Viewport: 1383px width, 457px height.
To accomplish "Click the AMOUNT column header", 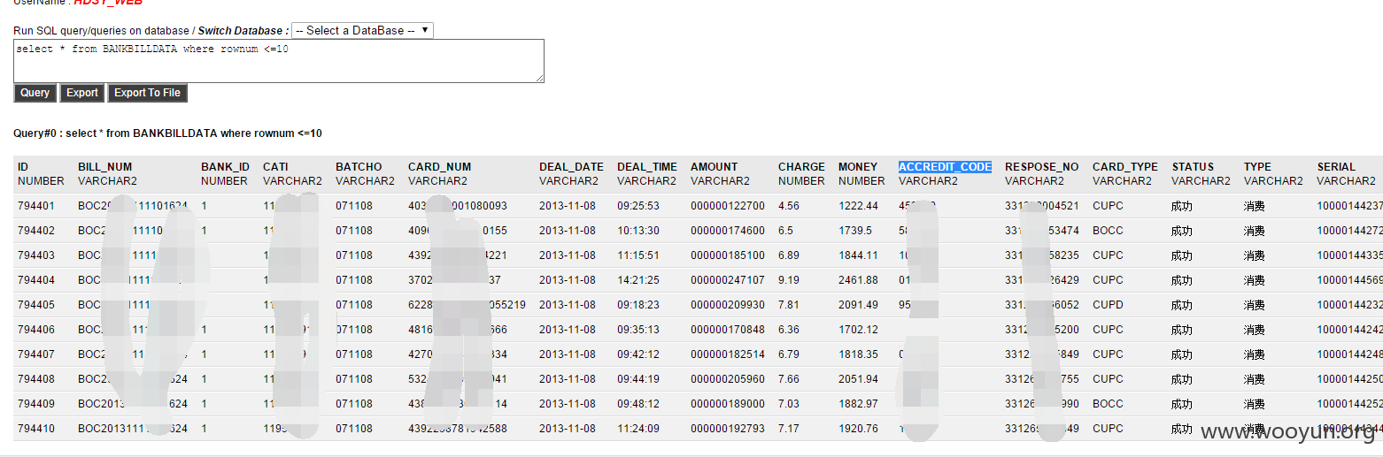I will [714, 167].
